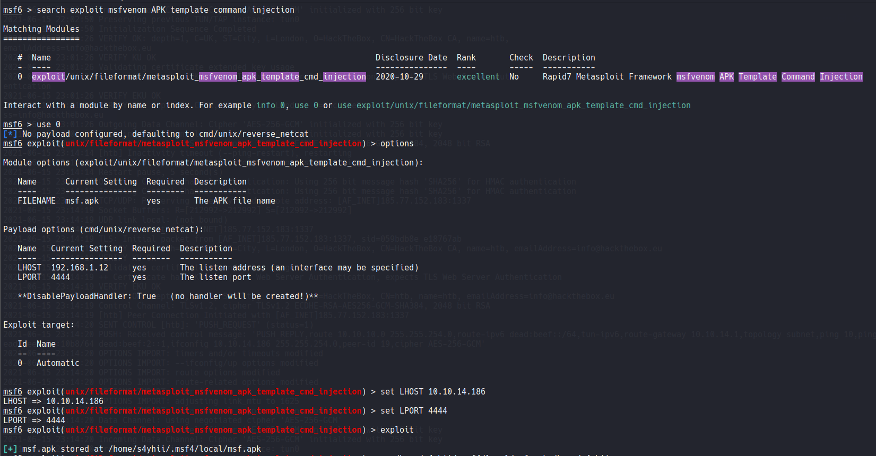Viewport: 876px width, 456px height.
Task: Click the 'The listen port' description
Action: 215,277
